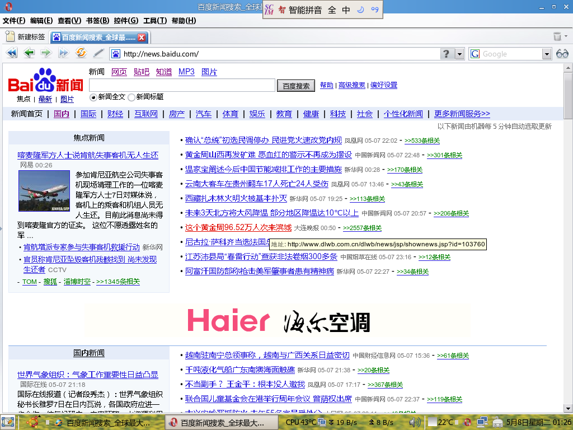The image size is (573, 430).
Task: Open the MP3 link above the search box
Action: (x=186, y=72)
